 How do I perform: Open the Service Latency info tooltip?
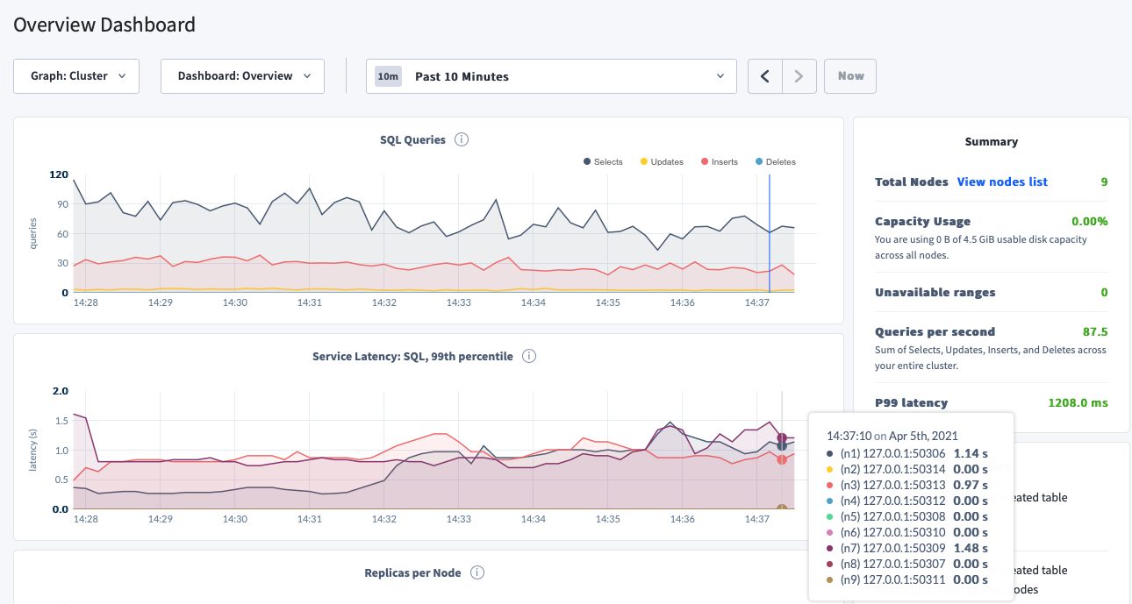[529, 356]
